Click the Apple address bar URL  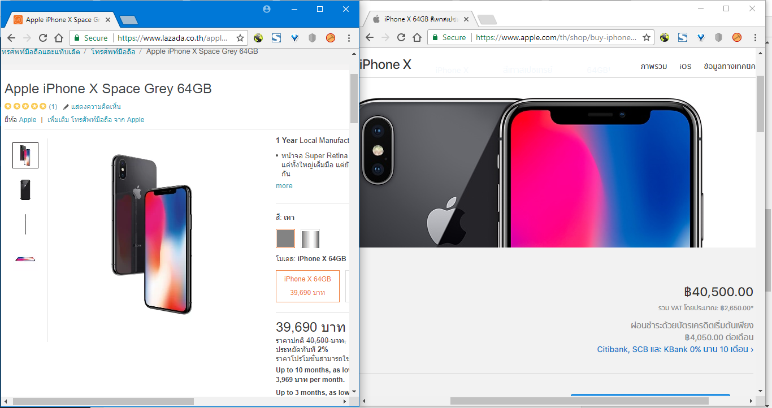click(x=556, y=37)
